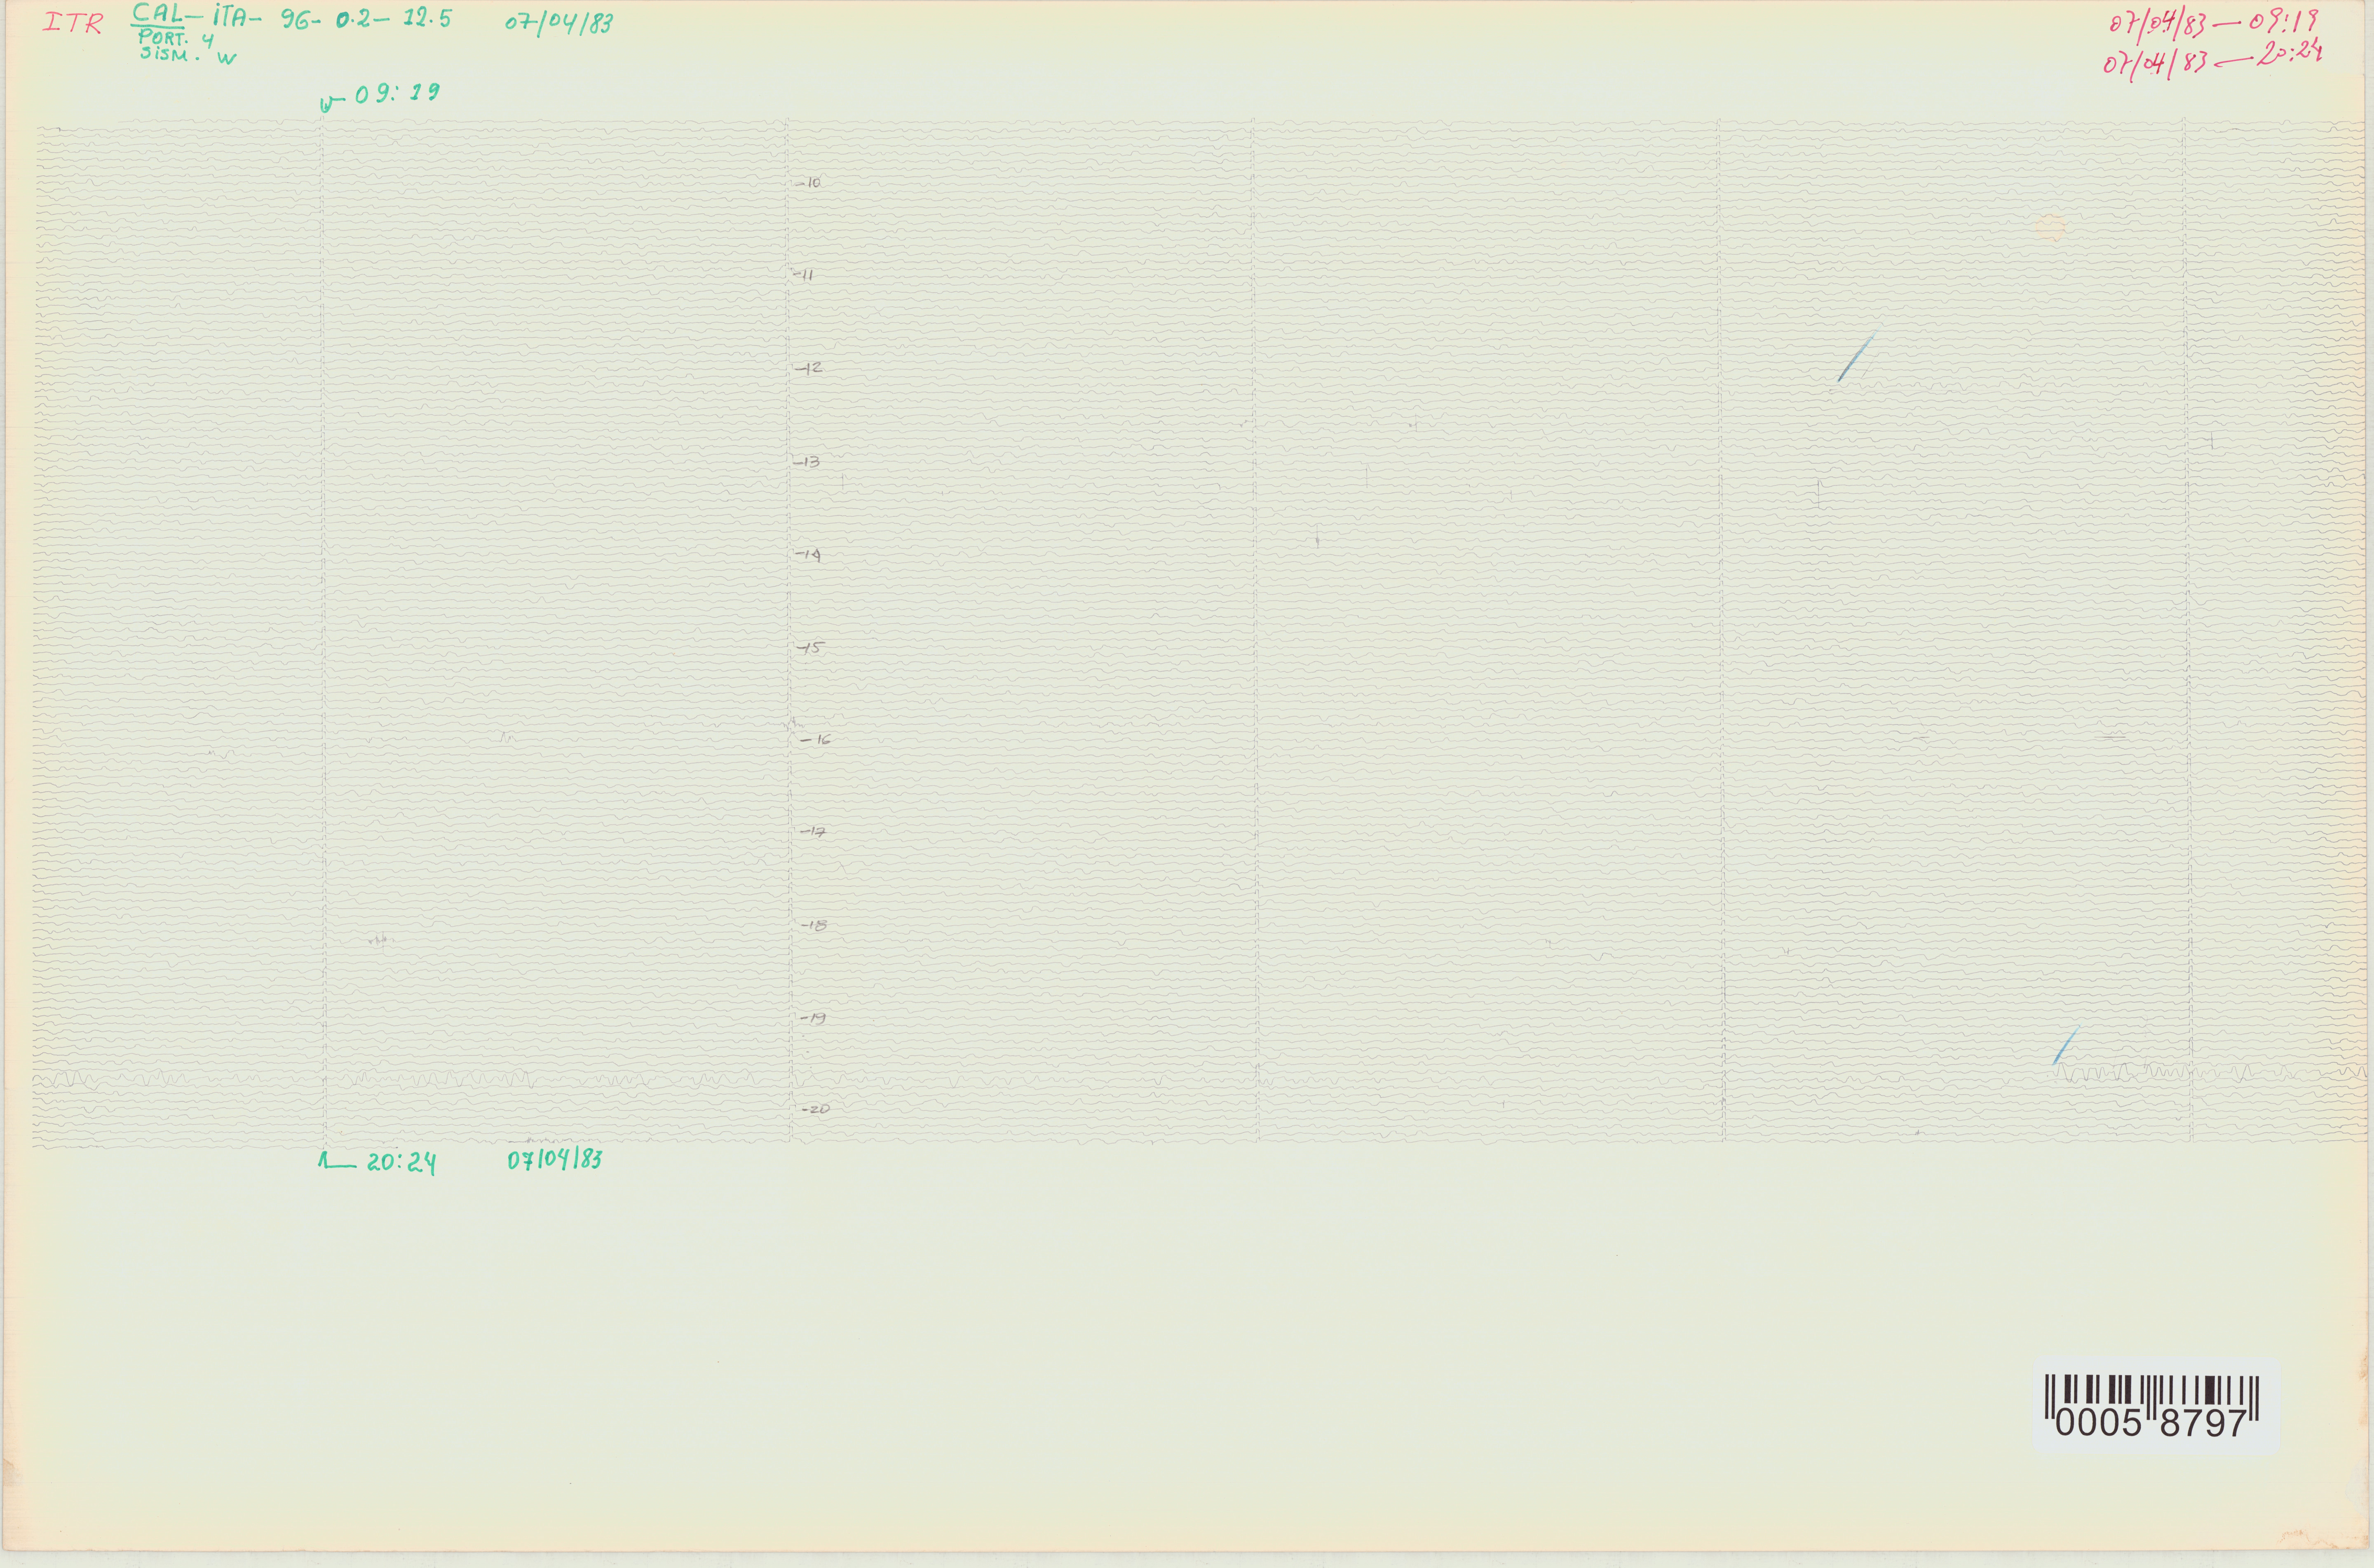
Task: Click the green "07/04/83" date in the top header
Action: (x=559, y=23)
